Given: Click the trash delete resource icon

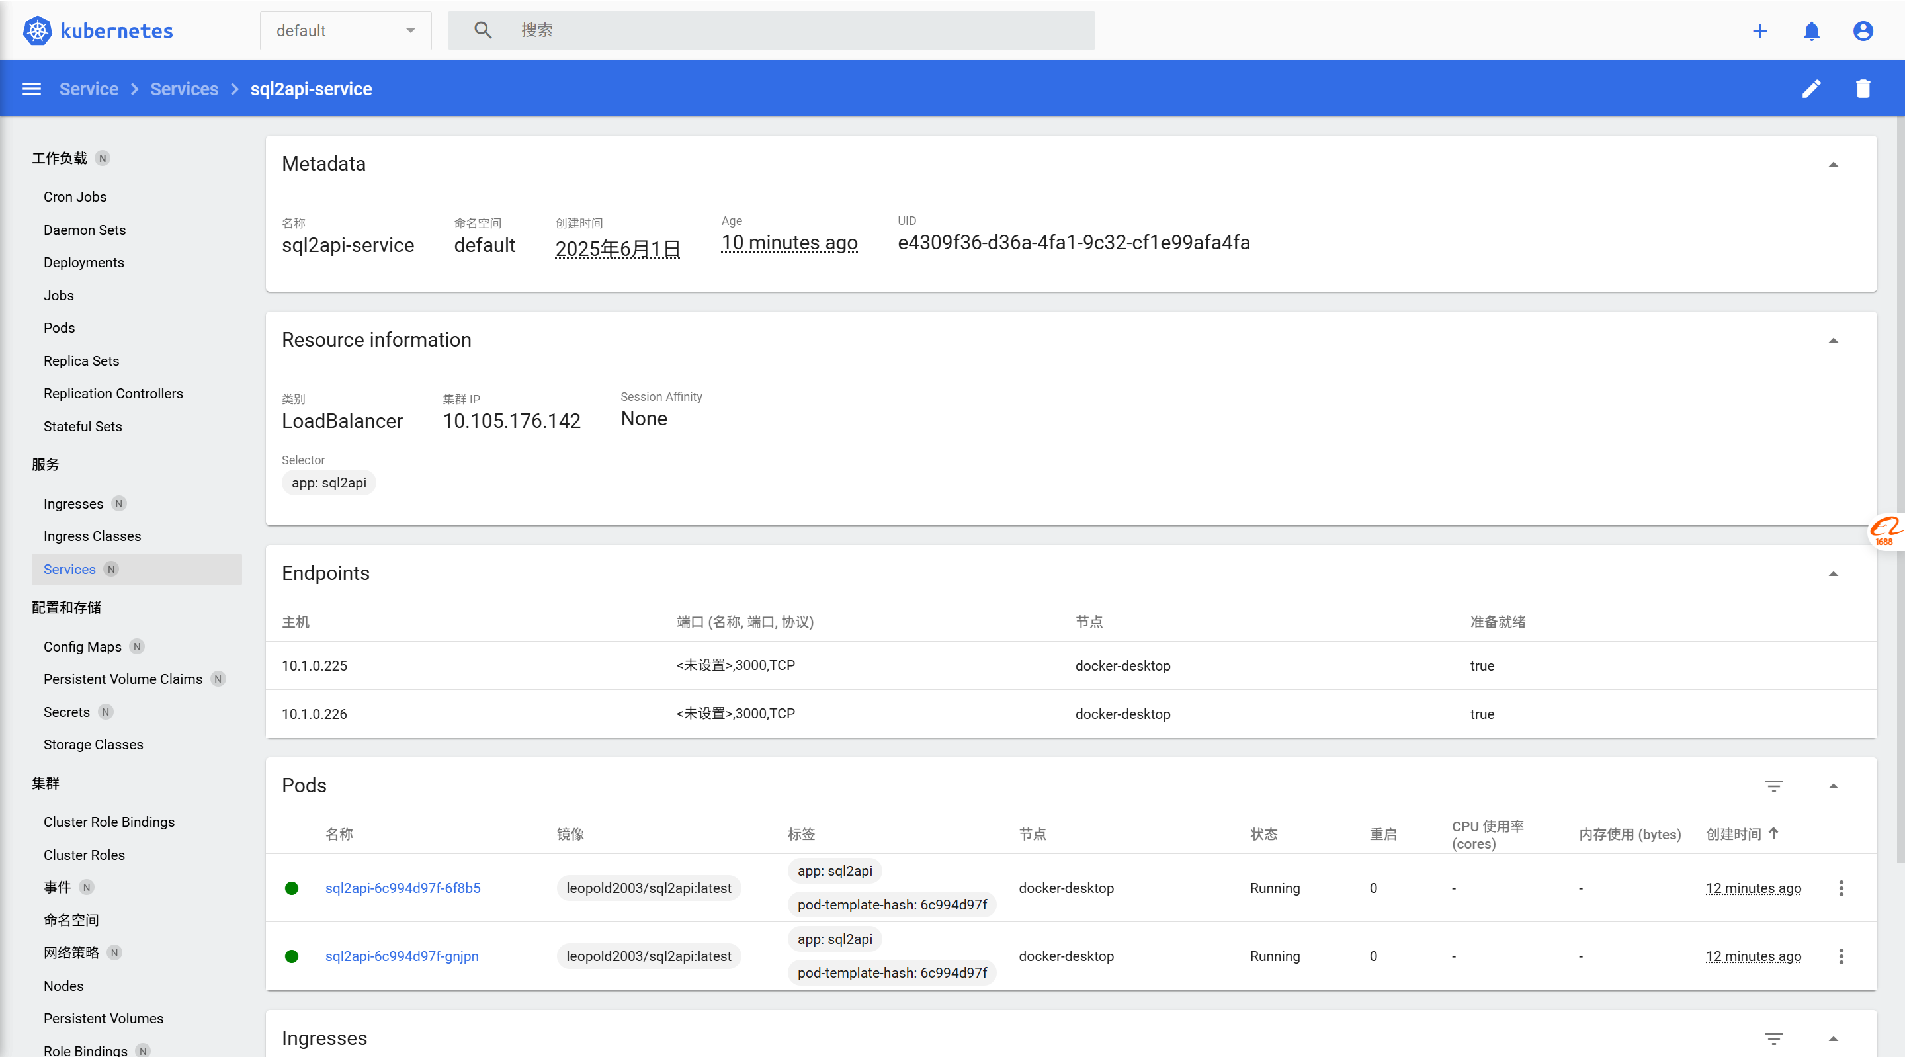Looking at the screenshot, I should (1862, 89).
